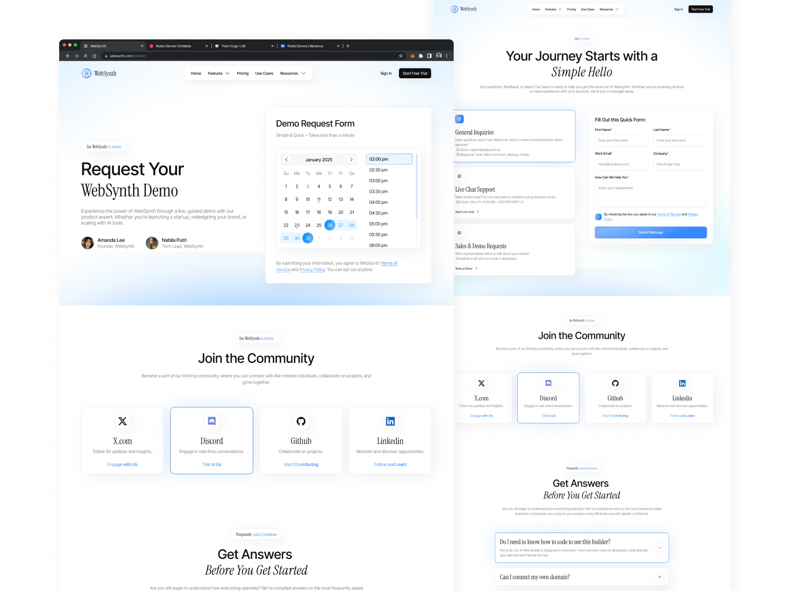Click the First Name input field
Screen dimensions: 789x591
(x=622, y=140)
